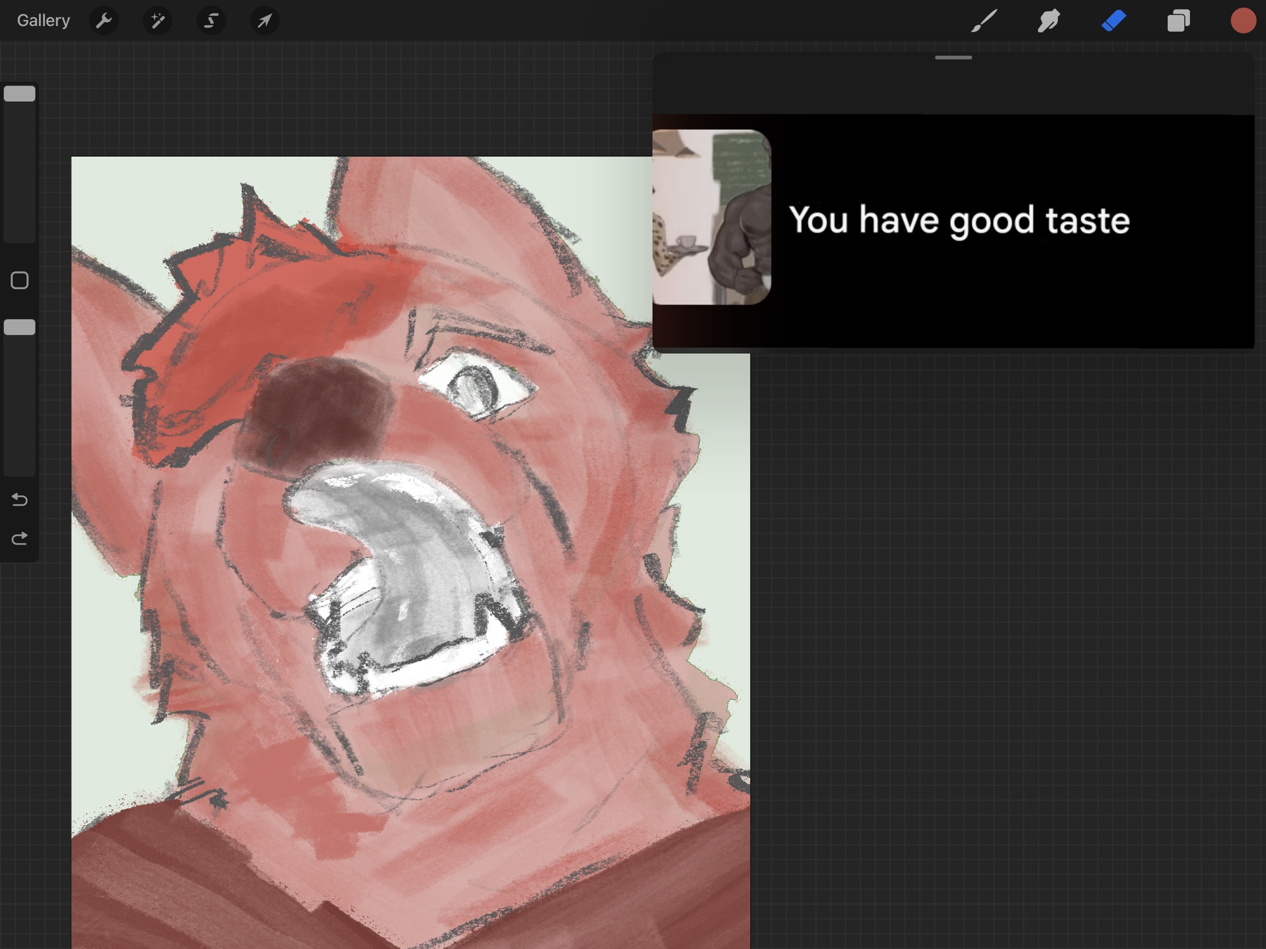This screenshot has width=1266, height=949.
Task: Click the brush size slider handle
Action: (x=20, y=94)
